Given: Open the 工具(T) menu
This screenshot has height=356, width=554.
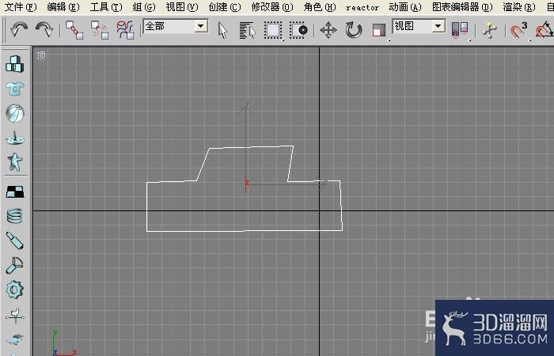Looking at the screenshot, I should (106, 7).
